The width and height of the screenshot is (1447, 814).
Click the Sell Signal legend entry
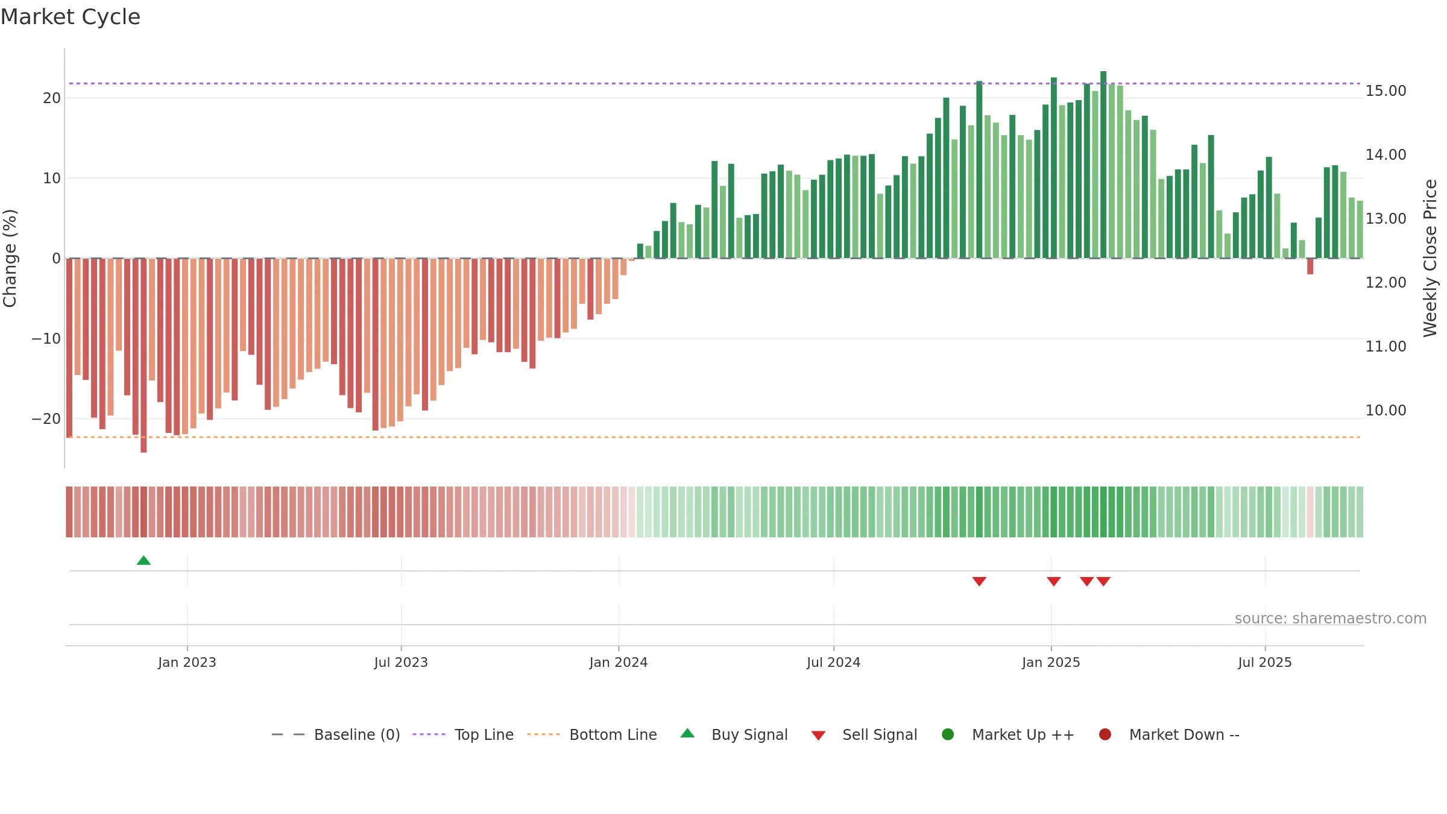tap(864, 734)
